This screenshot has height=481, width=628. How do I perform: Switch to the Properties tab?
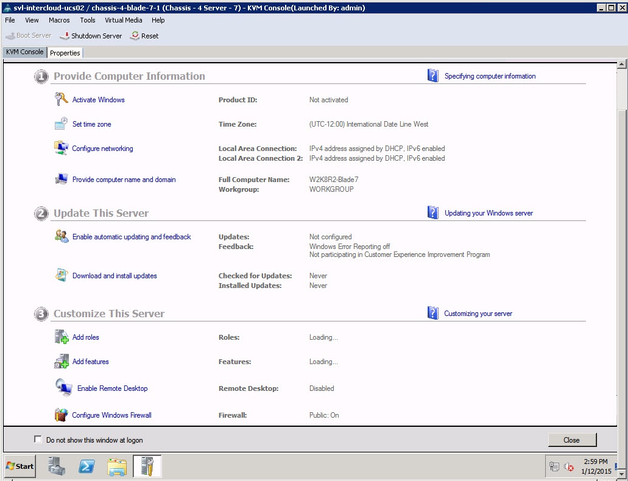tap(65, 53)
